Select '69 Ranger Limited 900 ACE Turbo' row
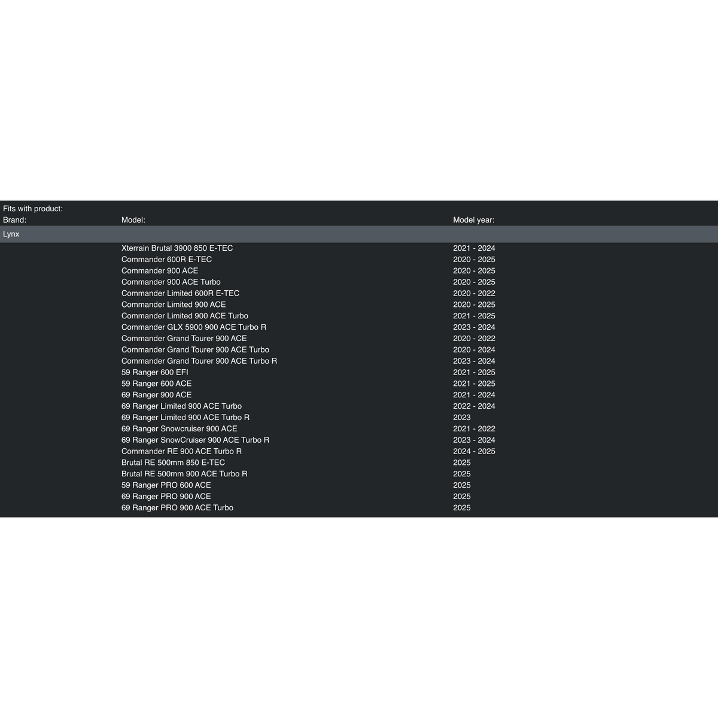 pos(181,406)
